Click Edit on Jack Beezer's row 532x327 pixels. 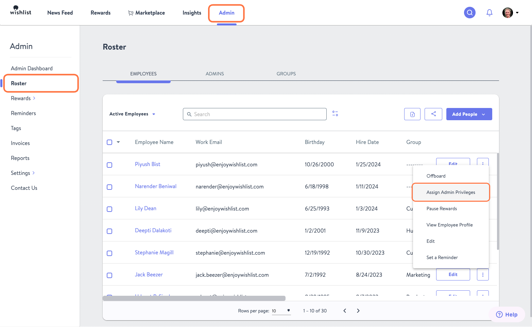453,274
